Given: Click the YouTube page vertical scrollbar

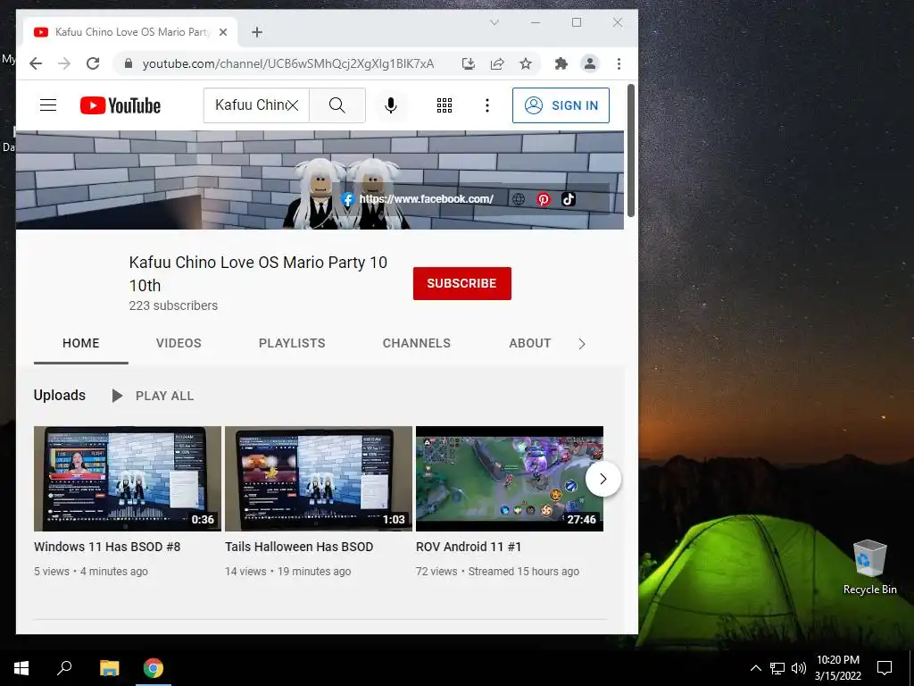Looking at the screenshot, I should pos(631,150).
